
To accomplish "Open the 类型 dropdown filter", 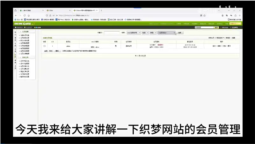I will point(153,33).
